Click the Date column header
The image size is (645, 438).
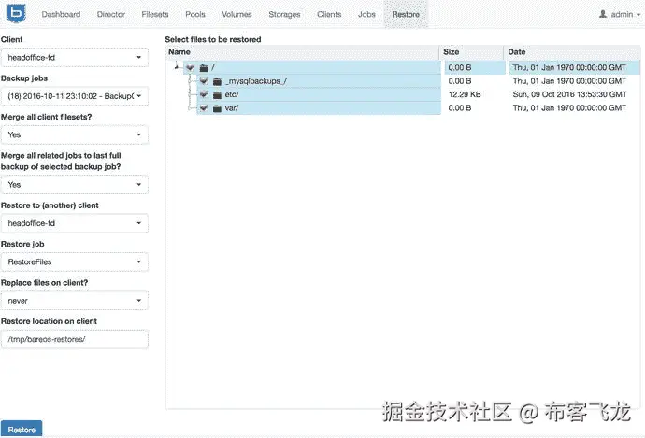click(572, 52)
